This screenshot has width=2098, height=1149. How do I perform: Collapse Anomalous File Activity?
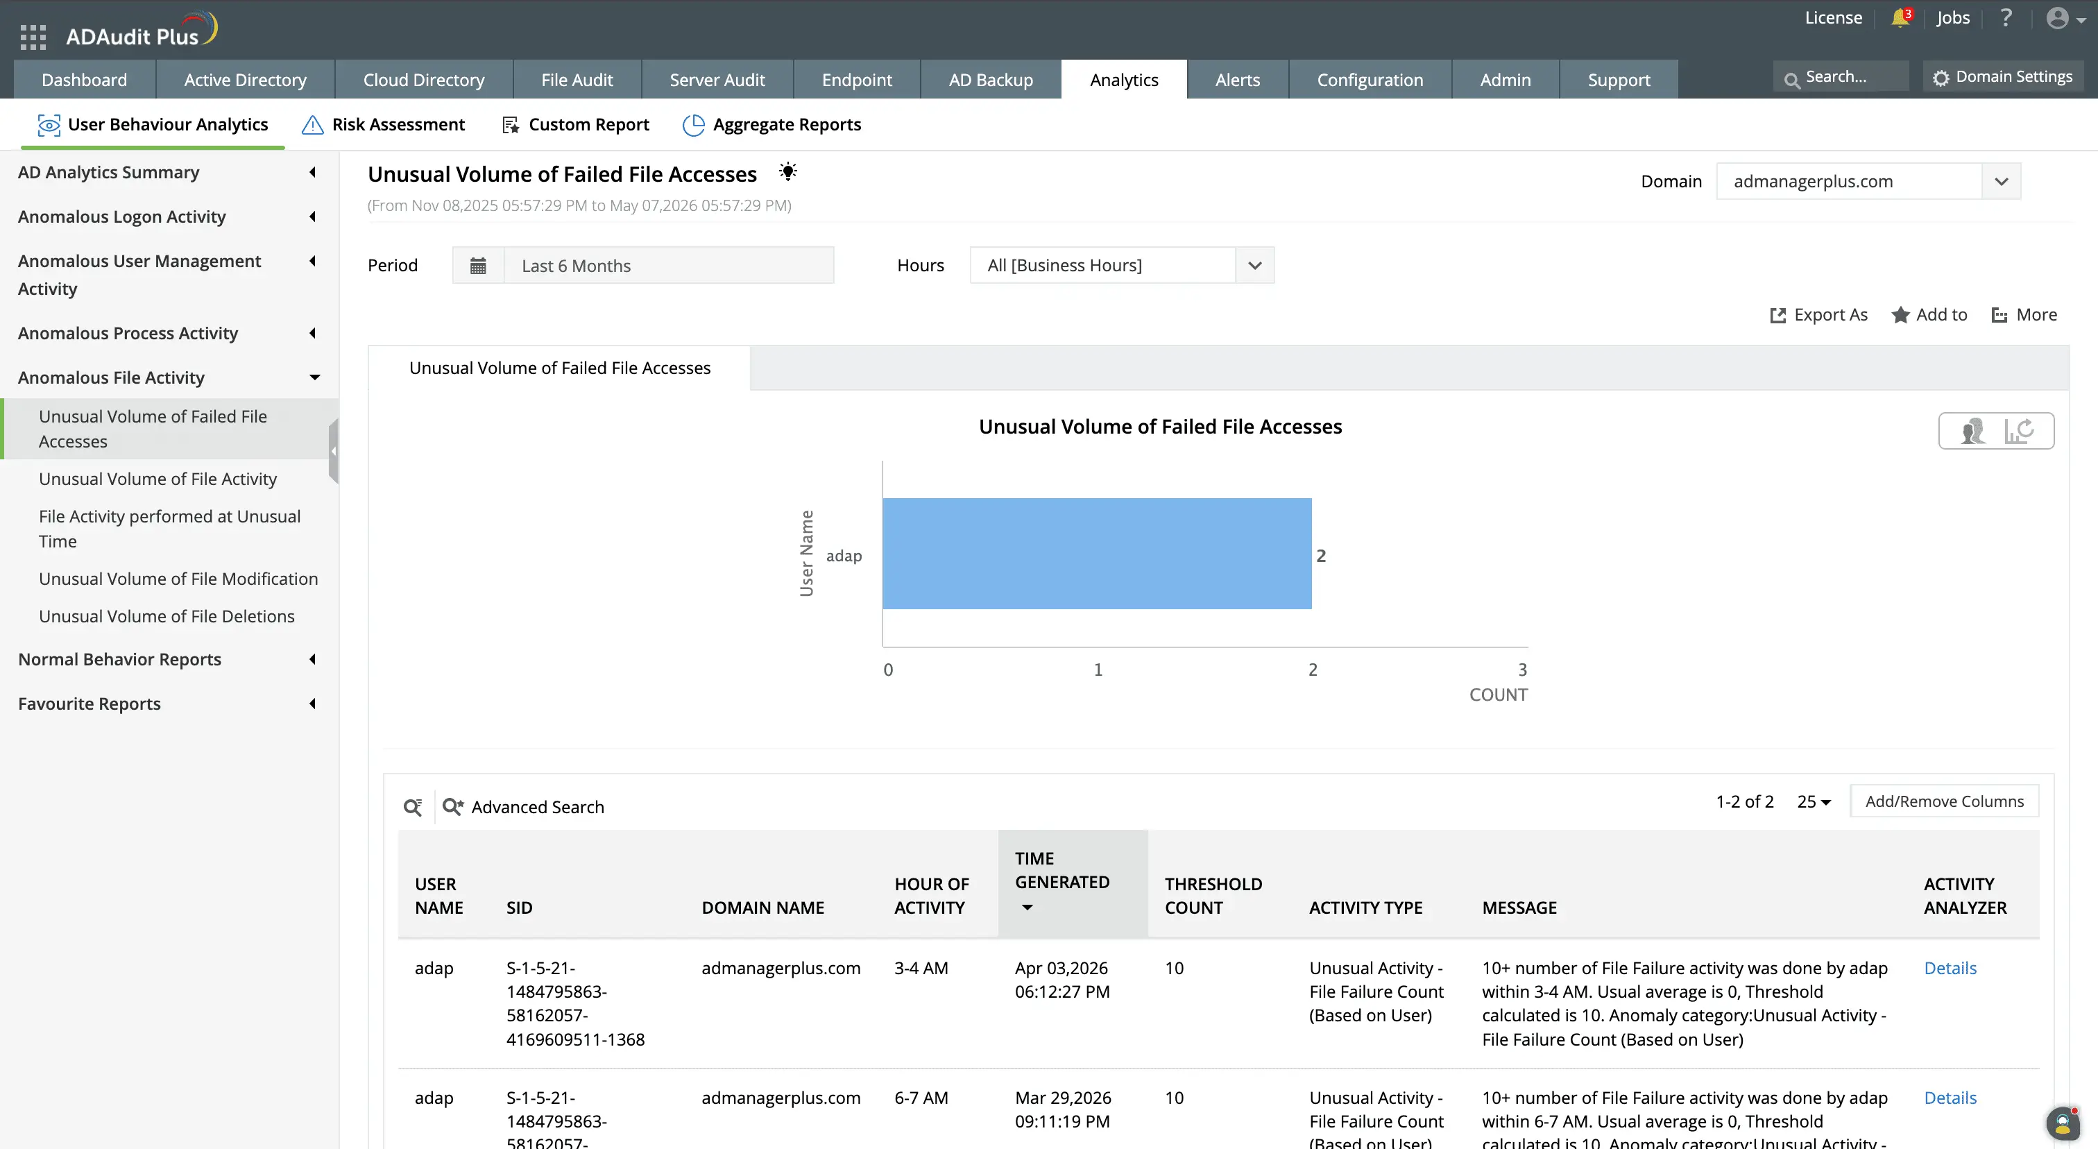(168, 378)
